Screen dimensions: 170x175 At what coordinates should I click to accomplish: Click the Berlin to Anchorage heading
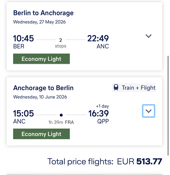point(43,13)
